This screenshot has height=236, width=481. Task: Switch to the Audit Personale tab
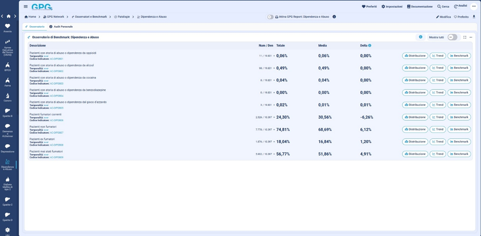click(x=61, y=26)
